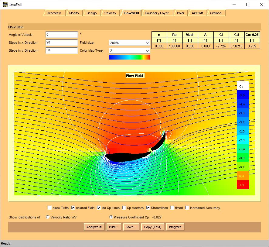Select Velocity Ratio v/V radio button
The width and height of the screenshot is (269, 247).
[x=48, y=217]
